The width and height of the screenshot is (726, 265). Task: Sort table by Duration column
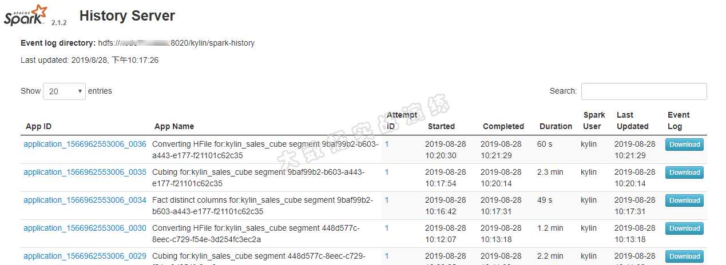tap(556, 126)
